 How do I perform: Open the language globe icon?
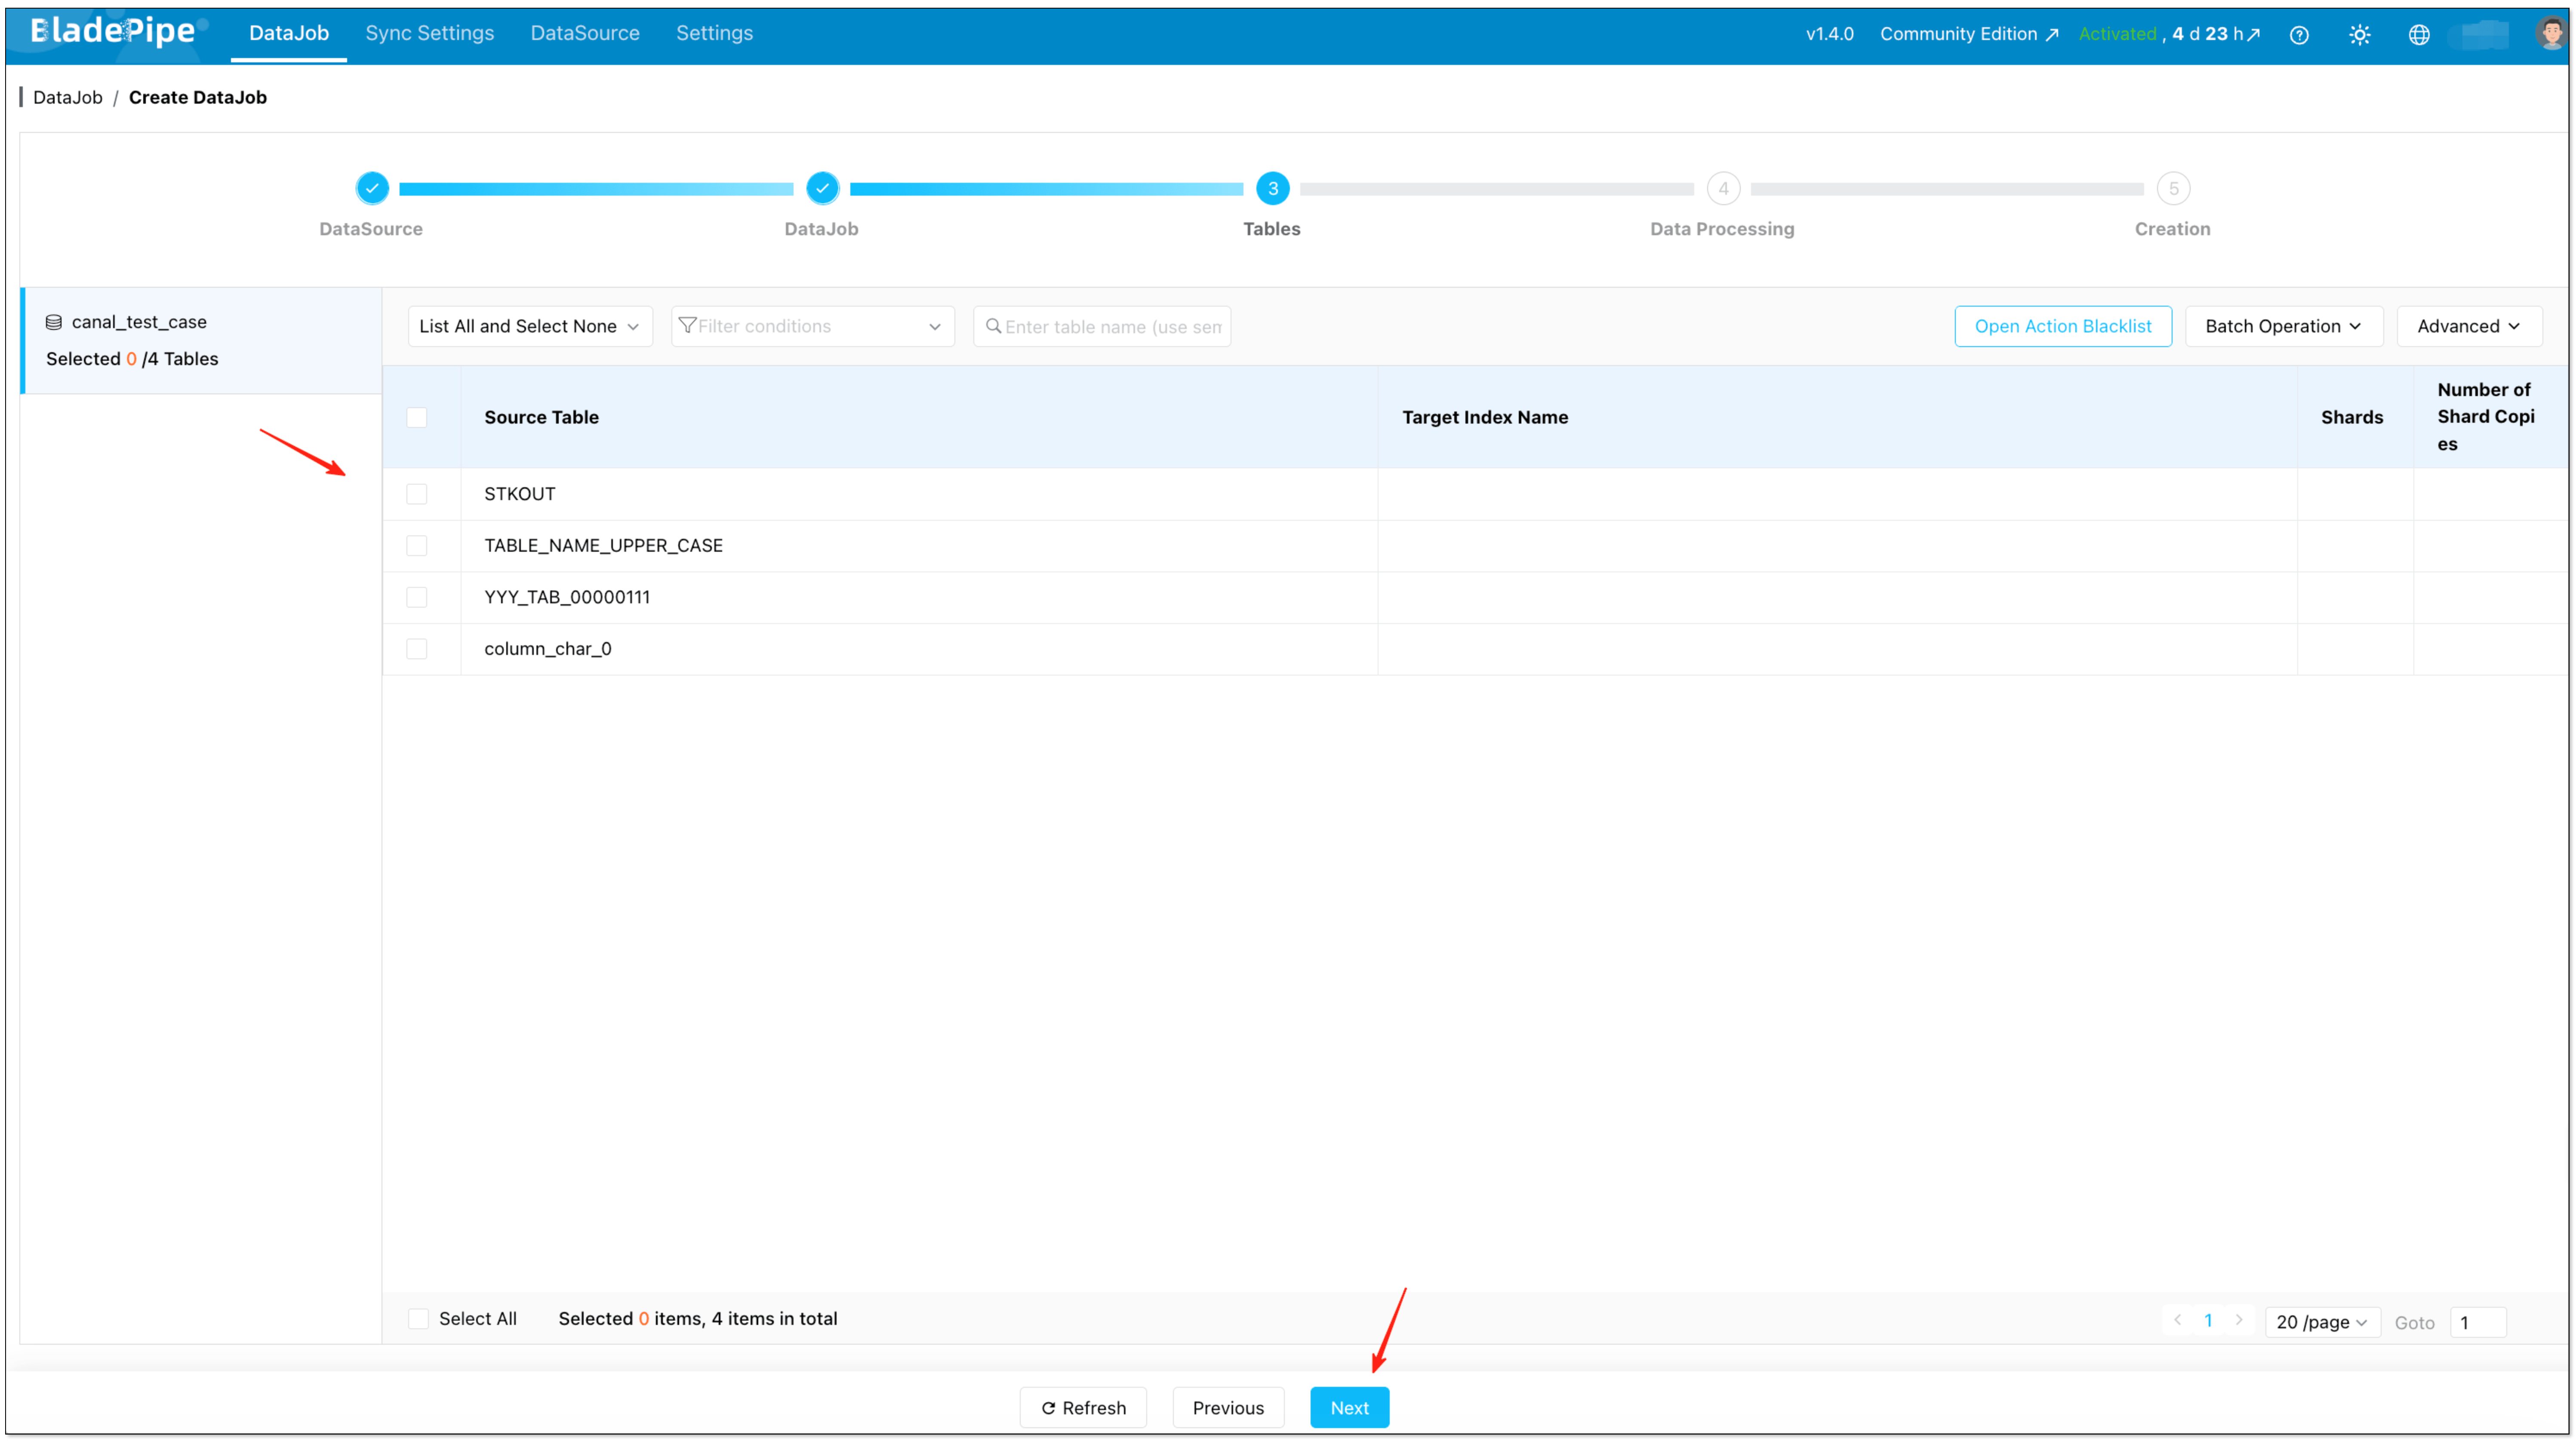click(x=2420, y=34)
